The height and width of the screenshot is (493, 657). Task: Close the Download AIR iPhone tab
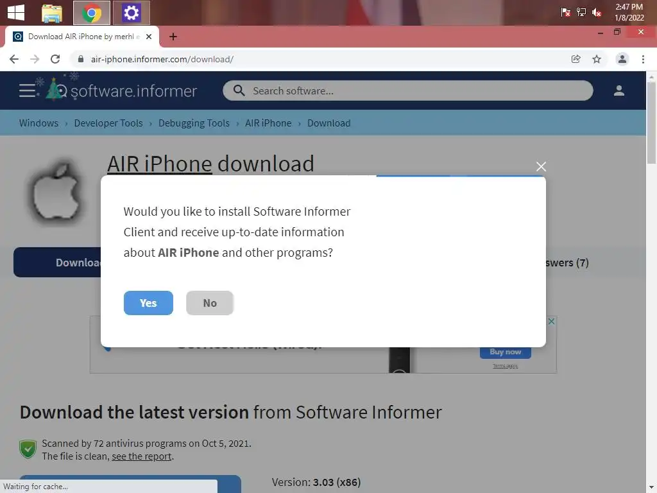[x=149, y=37]
